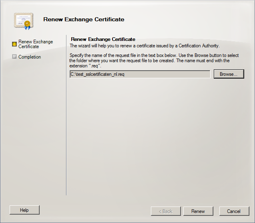Image resolution: width=255 pixels, height=223 pixels.
Task: Click the Renew button
Action: tap(198, 211)
